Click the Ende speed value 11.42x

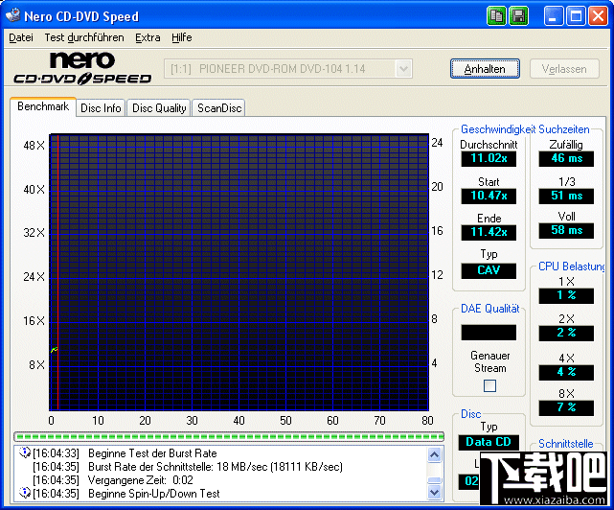click(489, 232)
